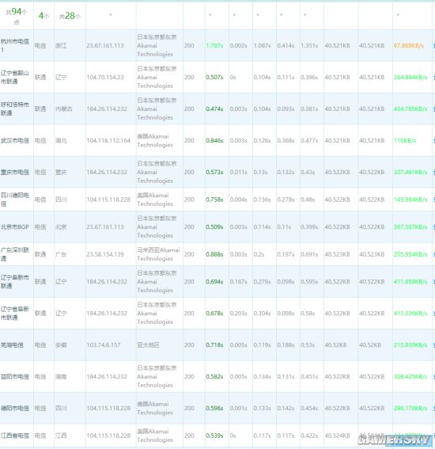Click IP address 23.58.154.139
The width and height of the screenshot is (435, 449).
click(105, 254)
